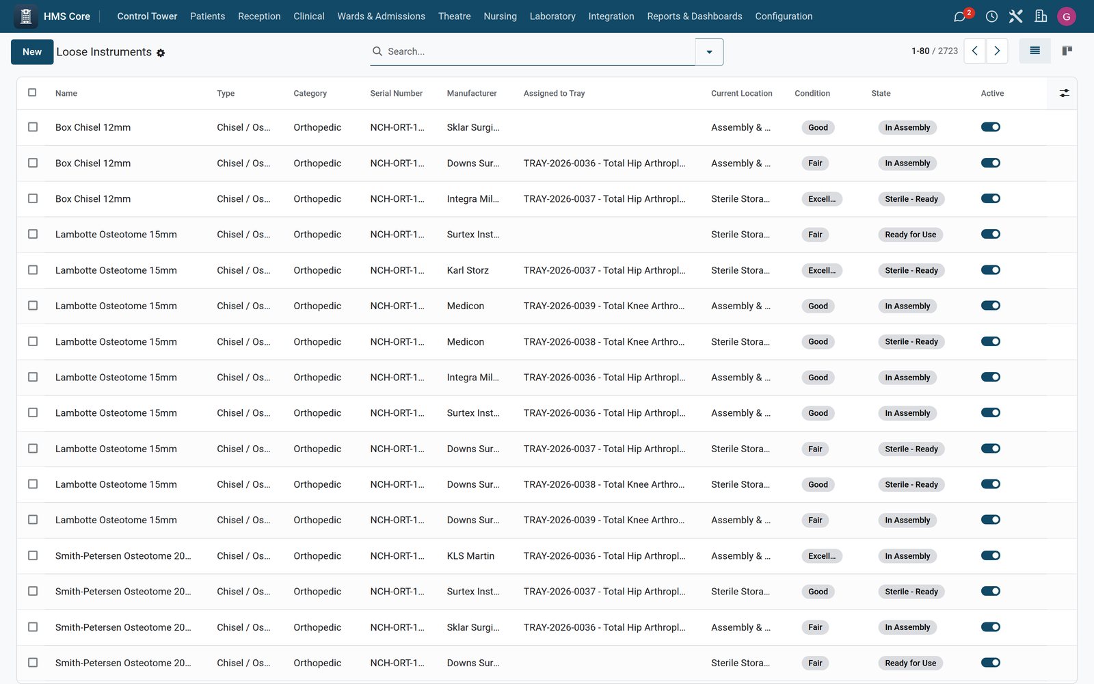This screenshot has width=1094, height=684.
Task: Tick the select-all checkbox in header
Action: pyautogui.click(x=32, y=92)
